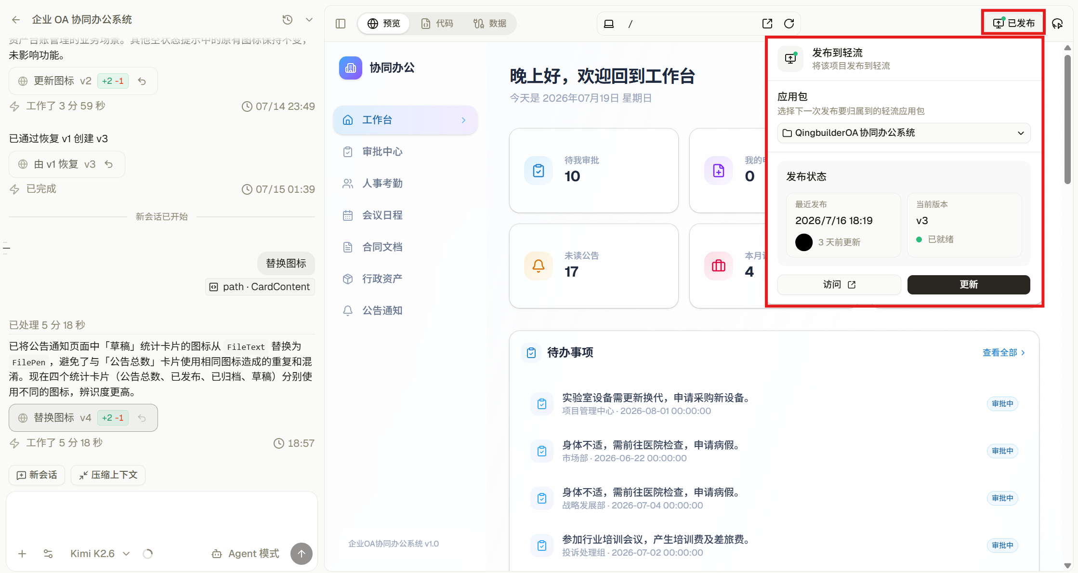1078x573 pixels.
Task: Refresh the preview with reload icon
Action: (x=789, y=24)
